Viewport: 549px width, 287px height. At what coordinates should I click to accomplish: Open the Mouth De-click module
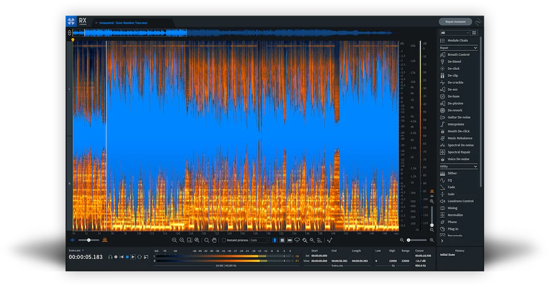coord(455,131)
